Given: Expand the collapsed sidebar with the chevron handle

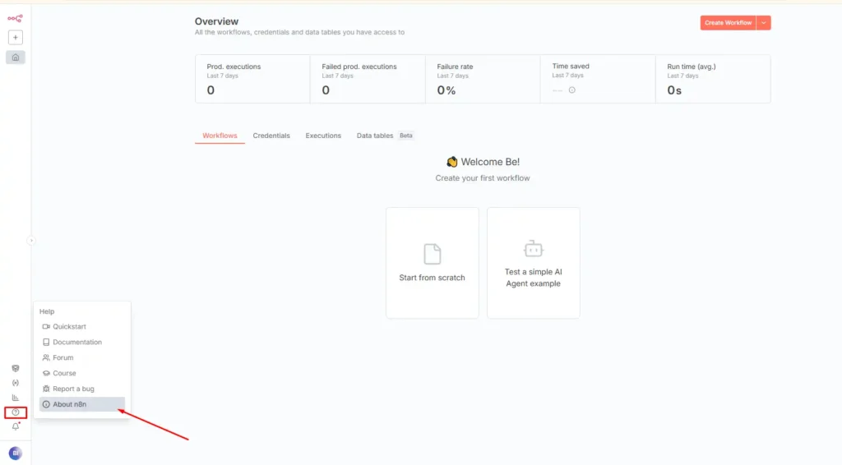Looking at the screenshot, I should pos(31,241).
